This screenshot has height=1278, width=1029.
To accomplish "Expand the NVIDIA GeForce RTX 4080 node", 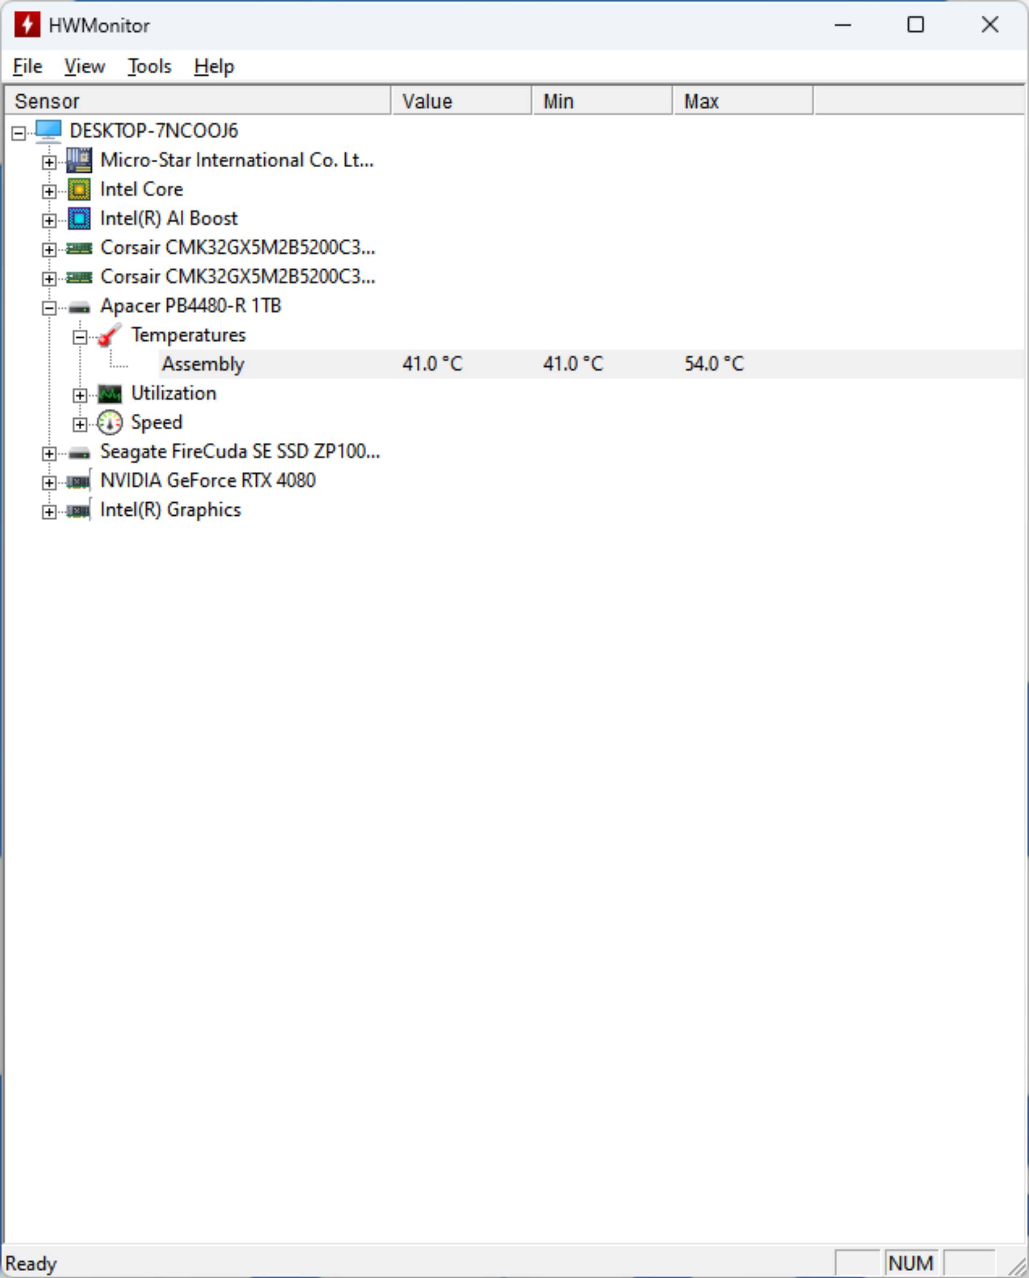I will [49, 482].
